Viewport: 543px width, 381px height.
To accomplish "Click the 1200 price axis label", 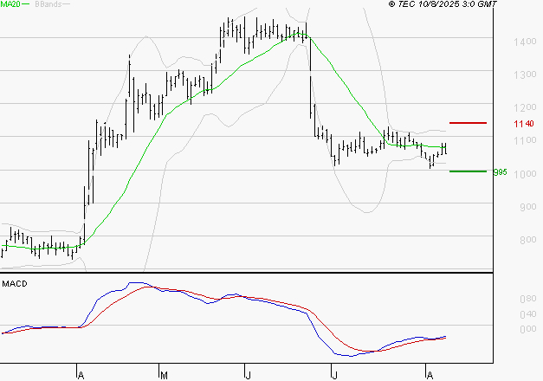I will pyautogui.click(x=525, y=107).
